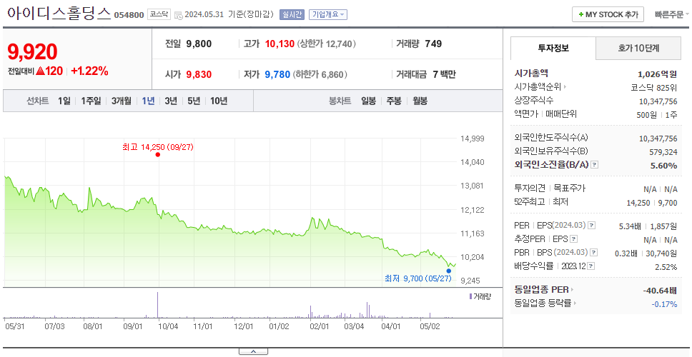
Task: Click the 5.34배 PER value
Action: pyautogui.click(x=630, y=226)
